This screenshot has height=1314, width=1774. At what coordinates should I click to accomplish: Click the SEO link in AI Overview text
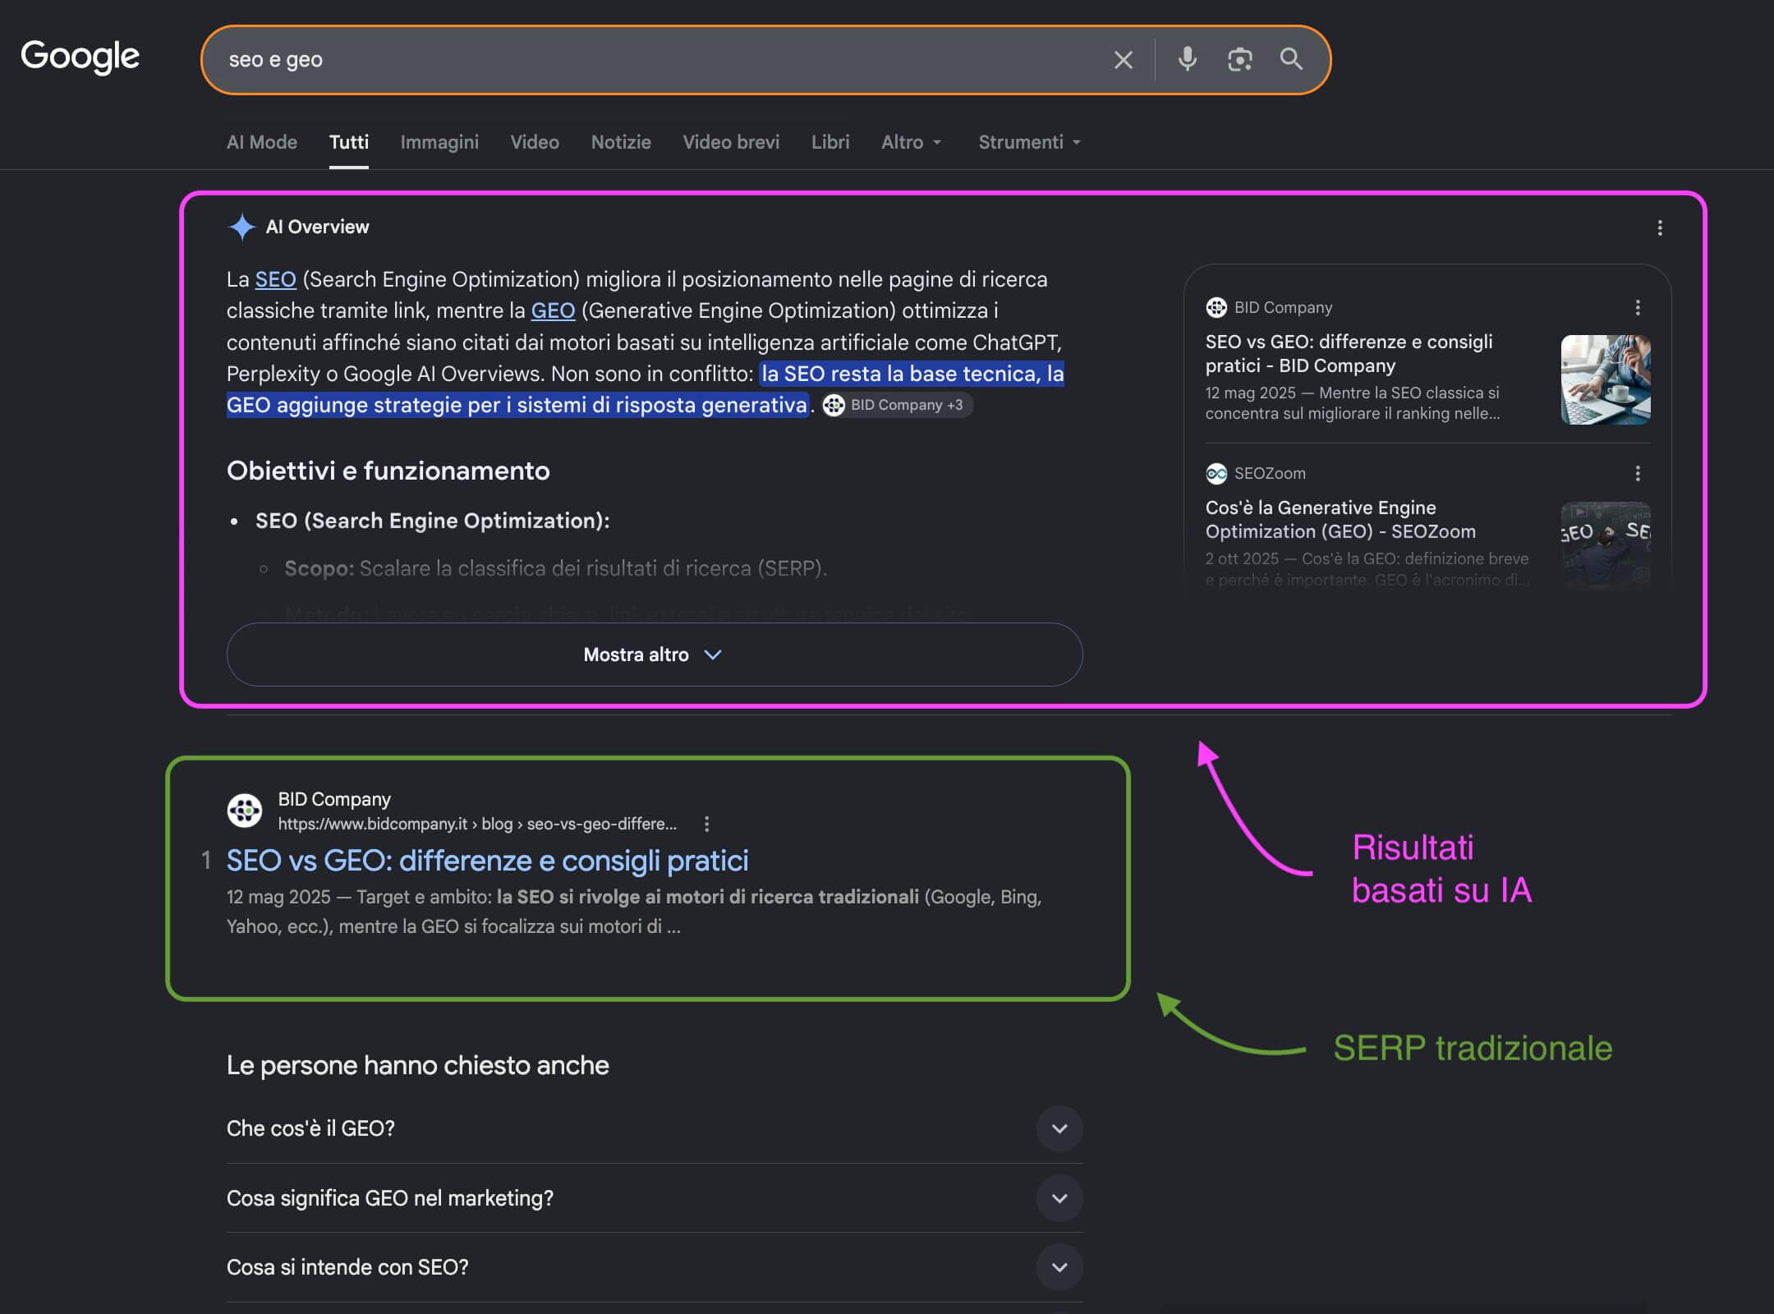point(275,279)
